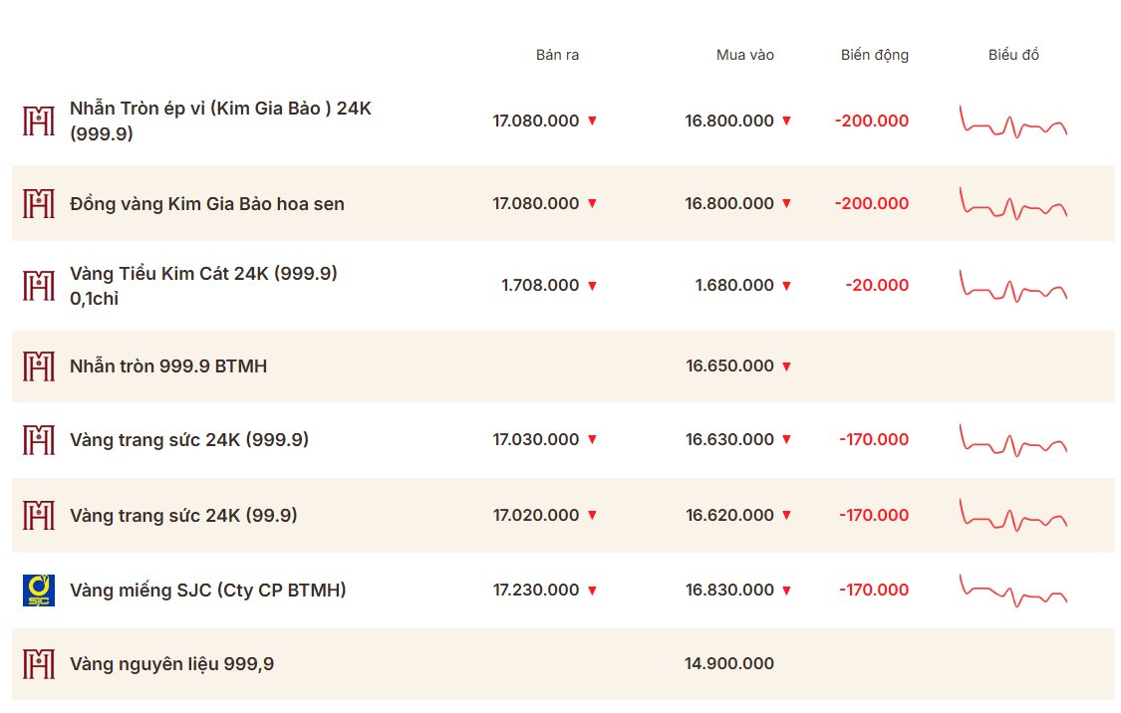The image size is (1121, 713).
Task: Click the brand icon beside Nhẫn tròn 999.9 BTMH
Action: (x=38, y=365)
